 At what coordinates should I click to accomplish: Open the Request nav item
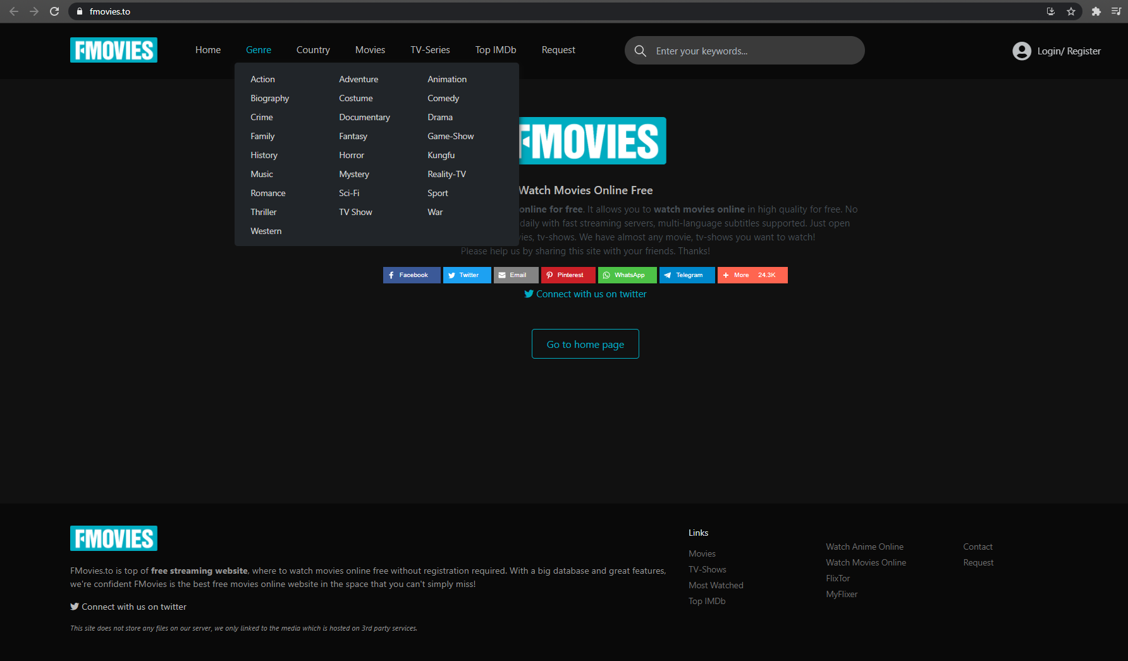(x=558, y=50)
